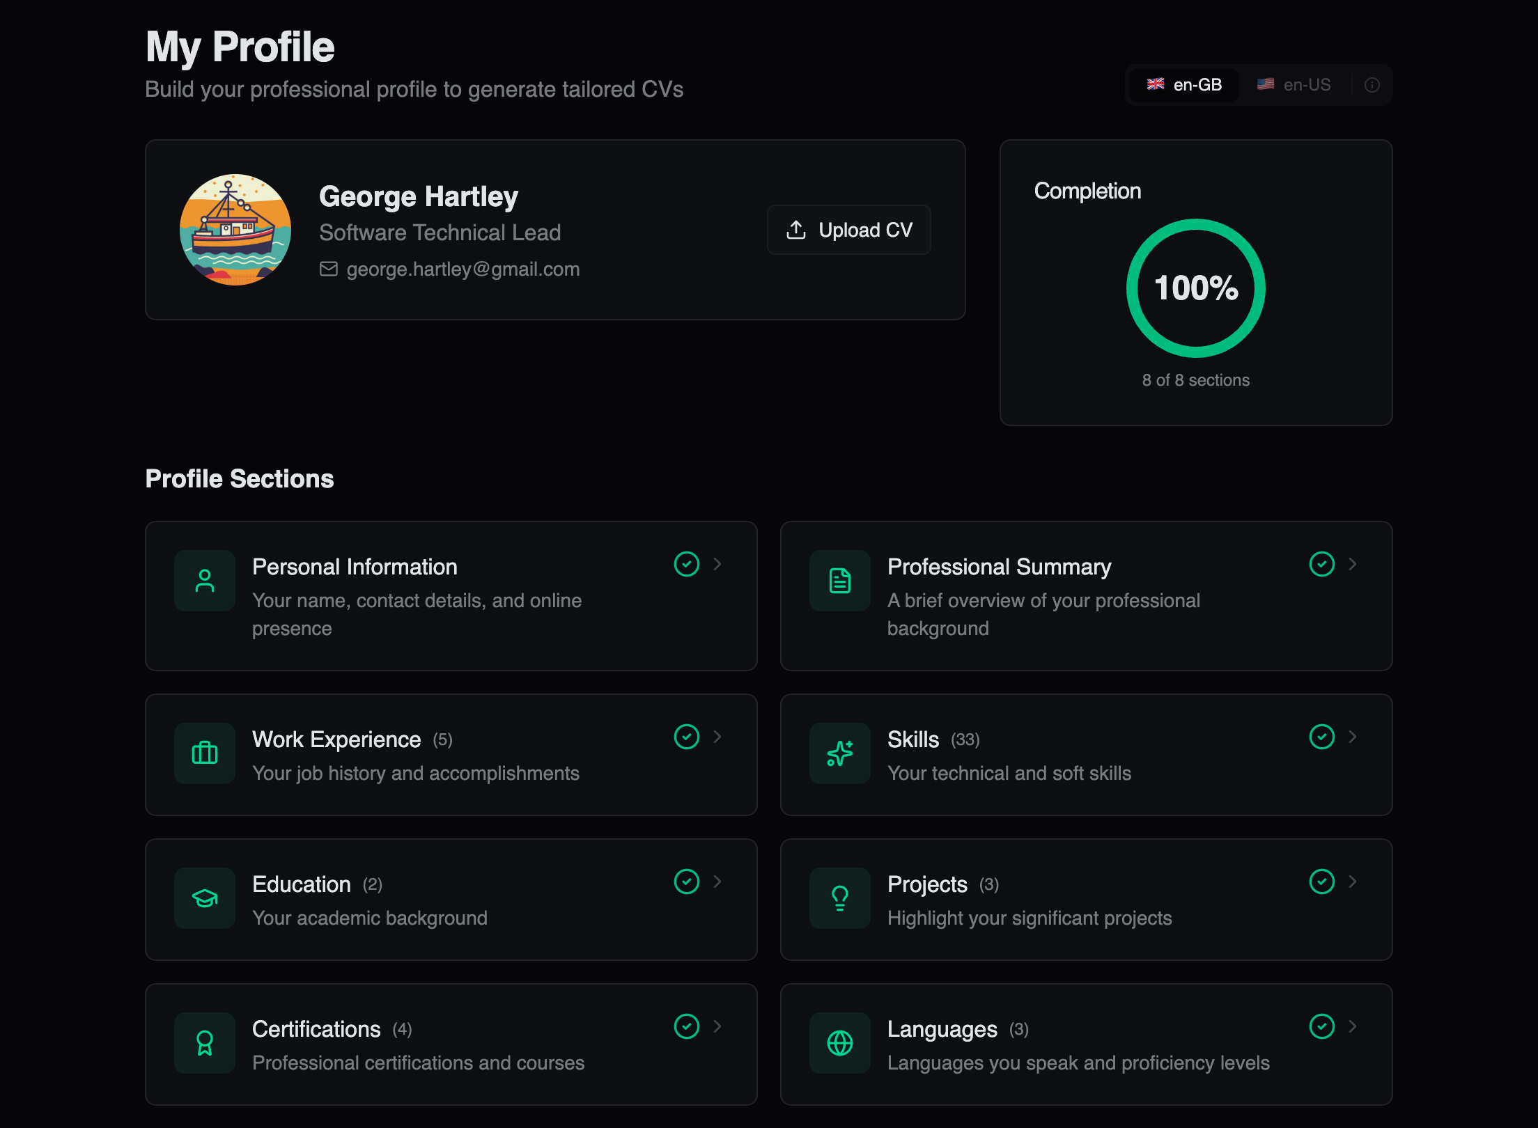This screenshot has width=1538, height=1128.
Task: Open the Projects section title
Action: [x=927, y=884]
